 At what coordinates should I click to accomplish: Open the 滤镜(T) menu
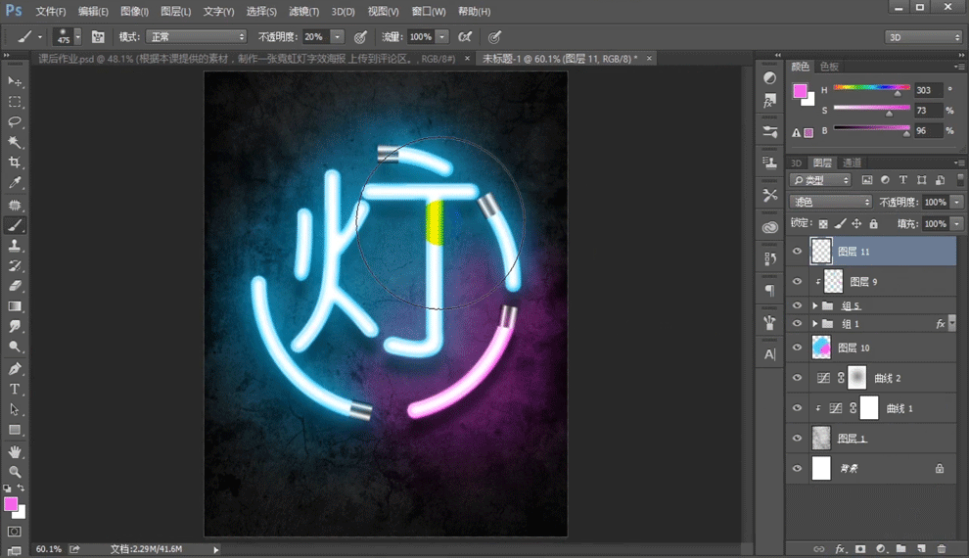pos(304,11)
